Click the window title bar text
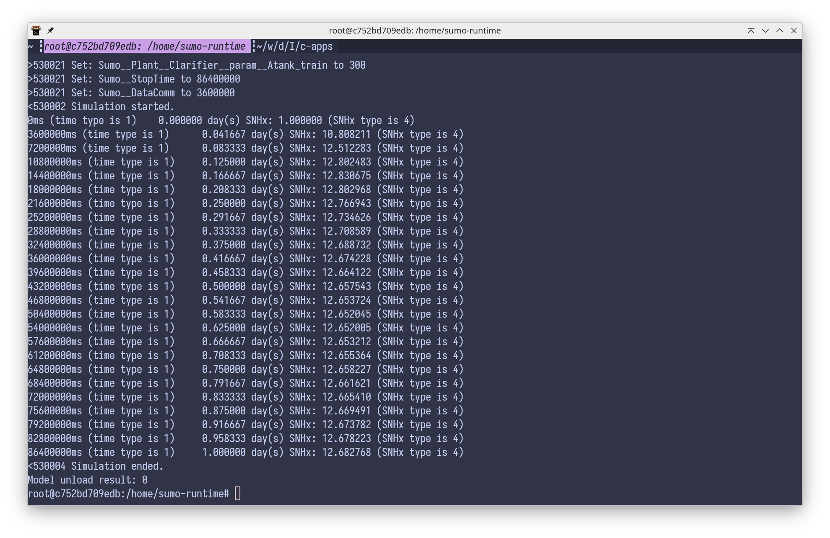Screen dimensions: 830x538 [x=414, y=31]
